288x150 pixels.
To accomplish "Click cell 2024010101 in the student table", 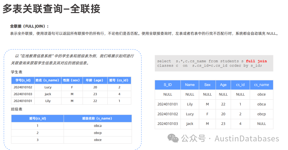I will pyautogui.click(x=23, y=101).
